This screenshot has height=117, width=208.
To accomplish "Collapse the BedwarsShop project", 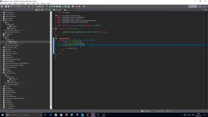I will (x=2, y=20).
